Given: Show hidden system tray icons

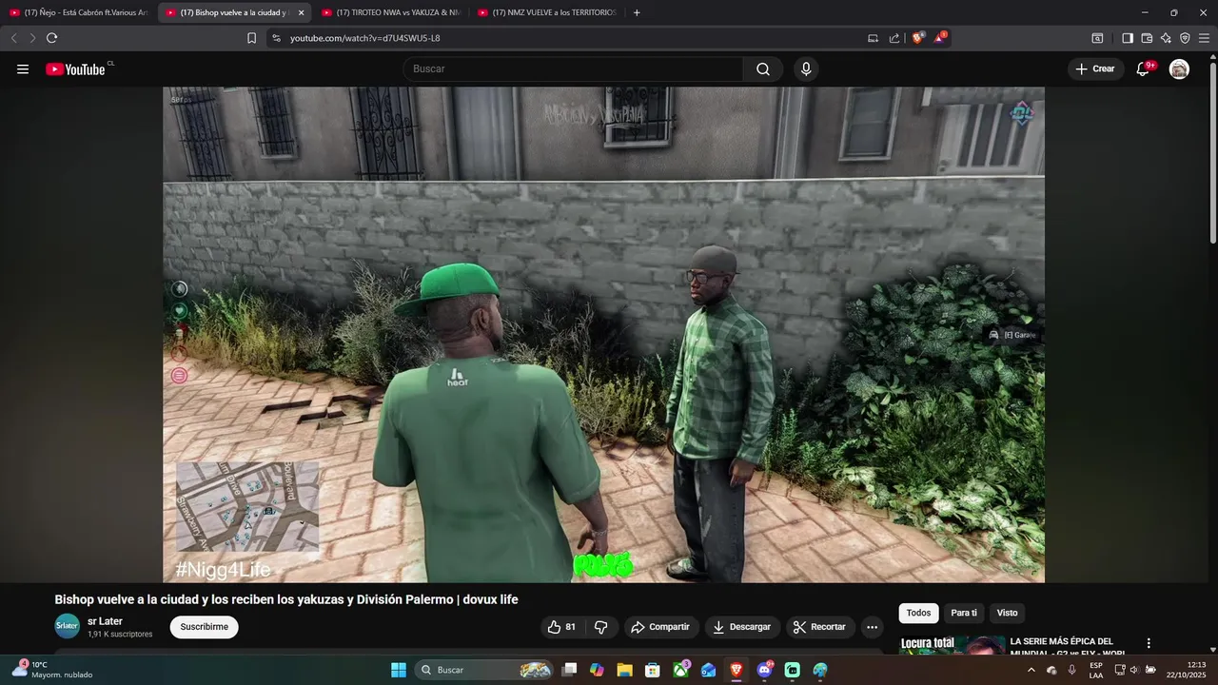Looking at the screenshot, I should pyautogui.click(x=1031, y=670).
